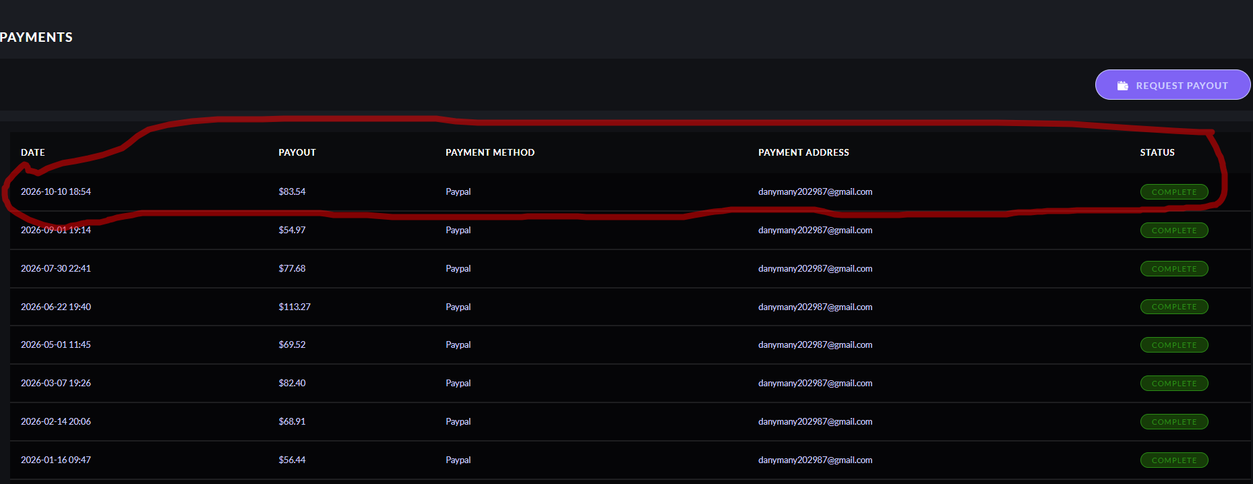
Task: Select the date 2026-03-07 19:26
Action: (56, 383)
